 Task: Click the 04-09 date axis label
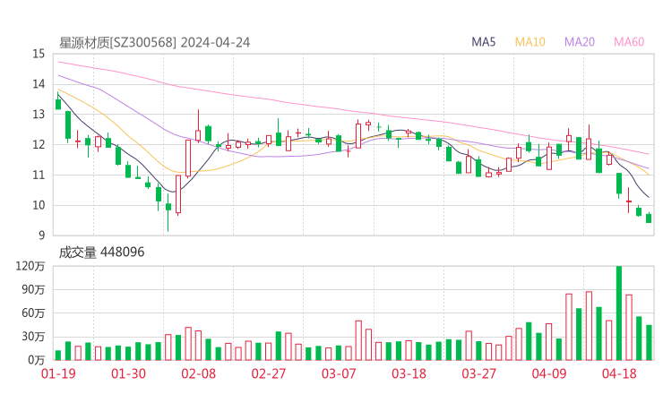549,373
